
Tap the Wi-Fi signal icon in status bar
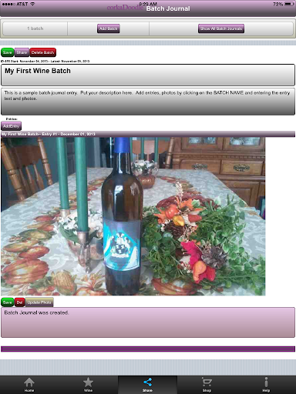click(x=32, y=4)
